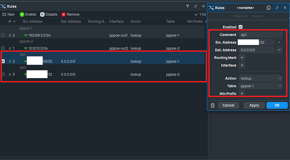This screenshot has height=160, width=290.
Task: Click the Rules icon in dialog title
Action: point(211,8)
